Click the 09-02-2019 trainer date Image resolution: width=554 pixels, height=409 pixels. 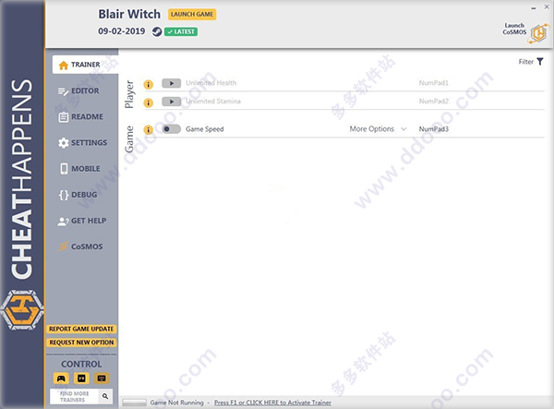point(122,31)
